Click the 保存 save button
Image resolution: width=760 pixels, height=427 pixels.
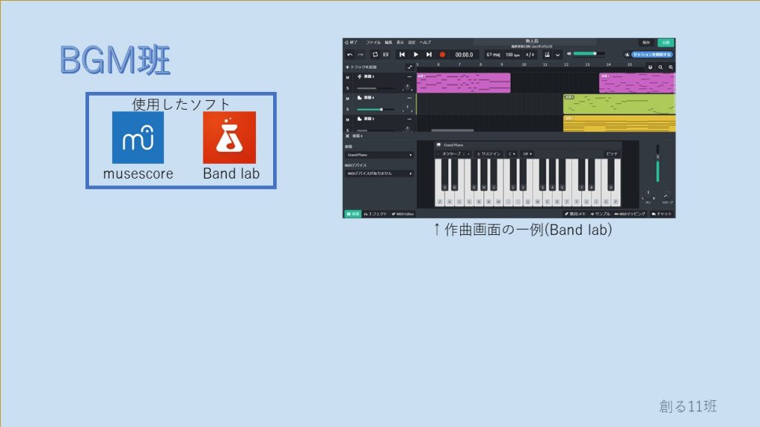tap(646, 42)
